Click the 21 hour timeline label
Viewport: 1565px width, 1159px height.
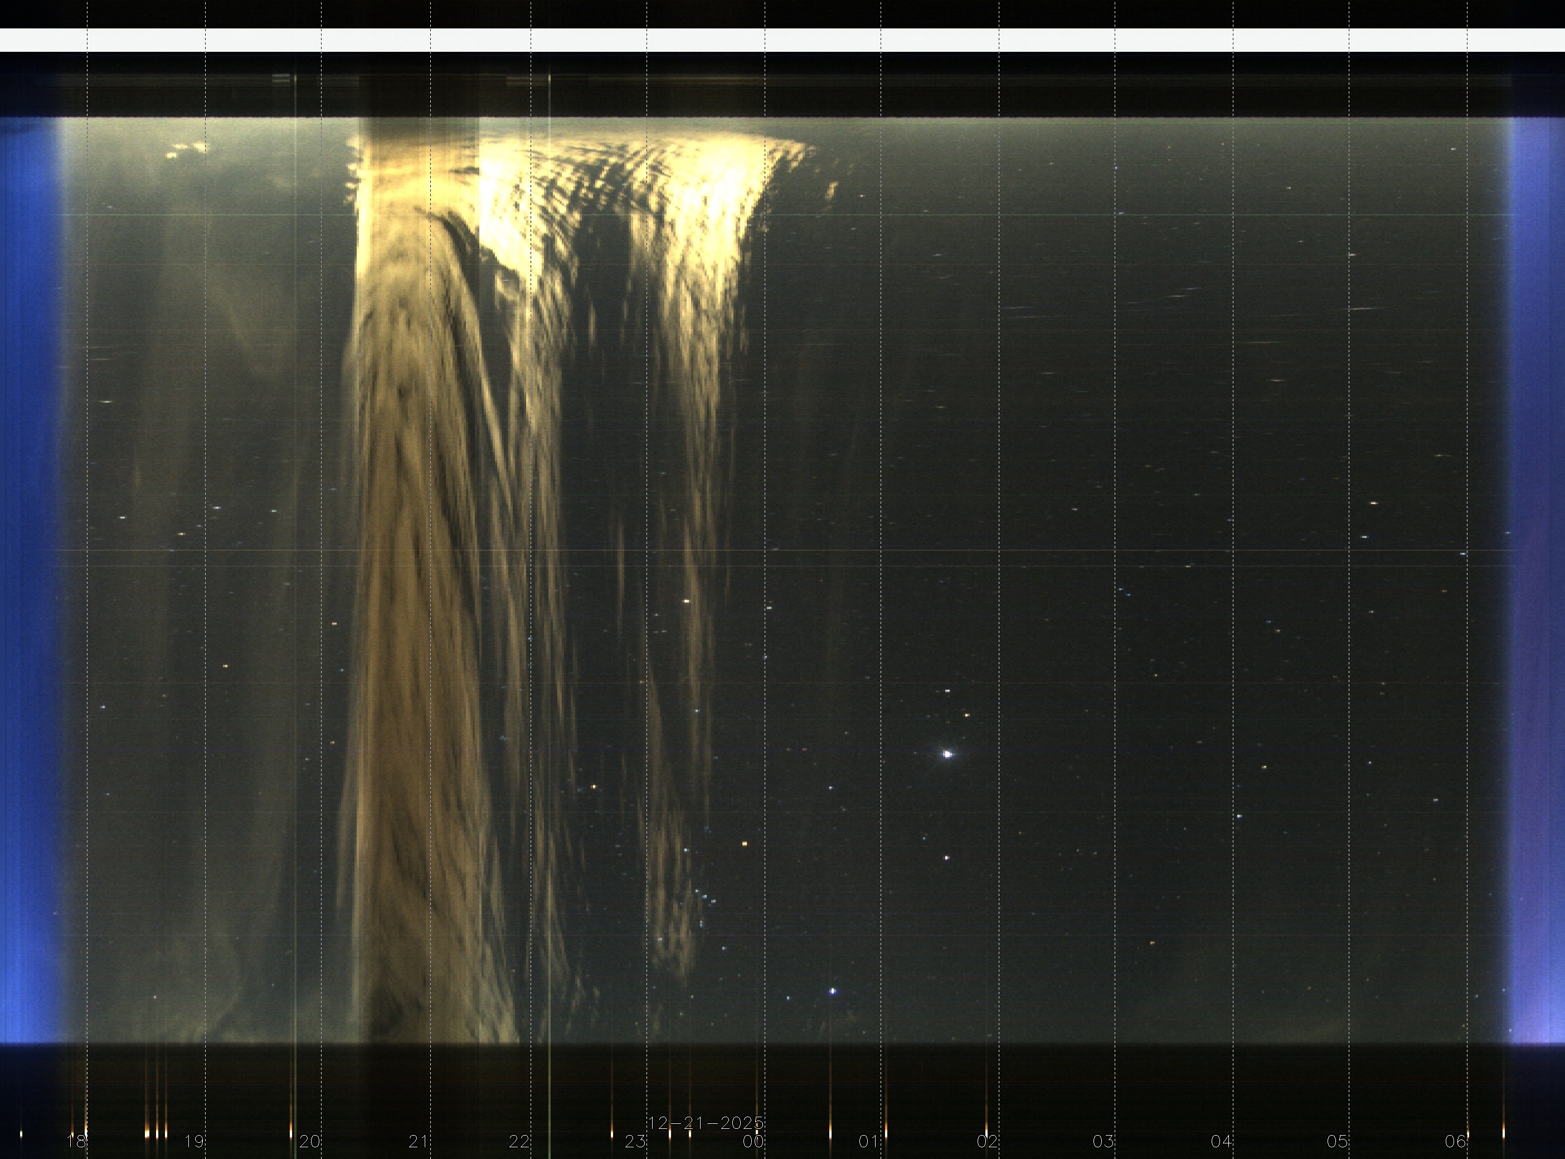coord(418,1142)
